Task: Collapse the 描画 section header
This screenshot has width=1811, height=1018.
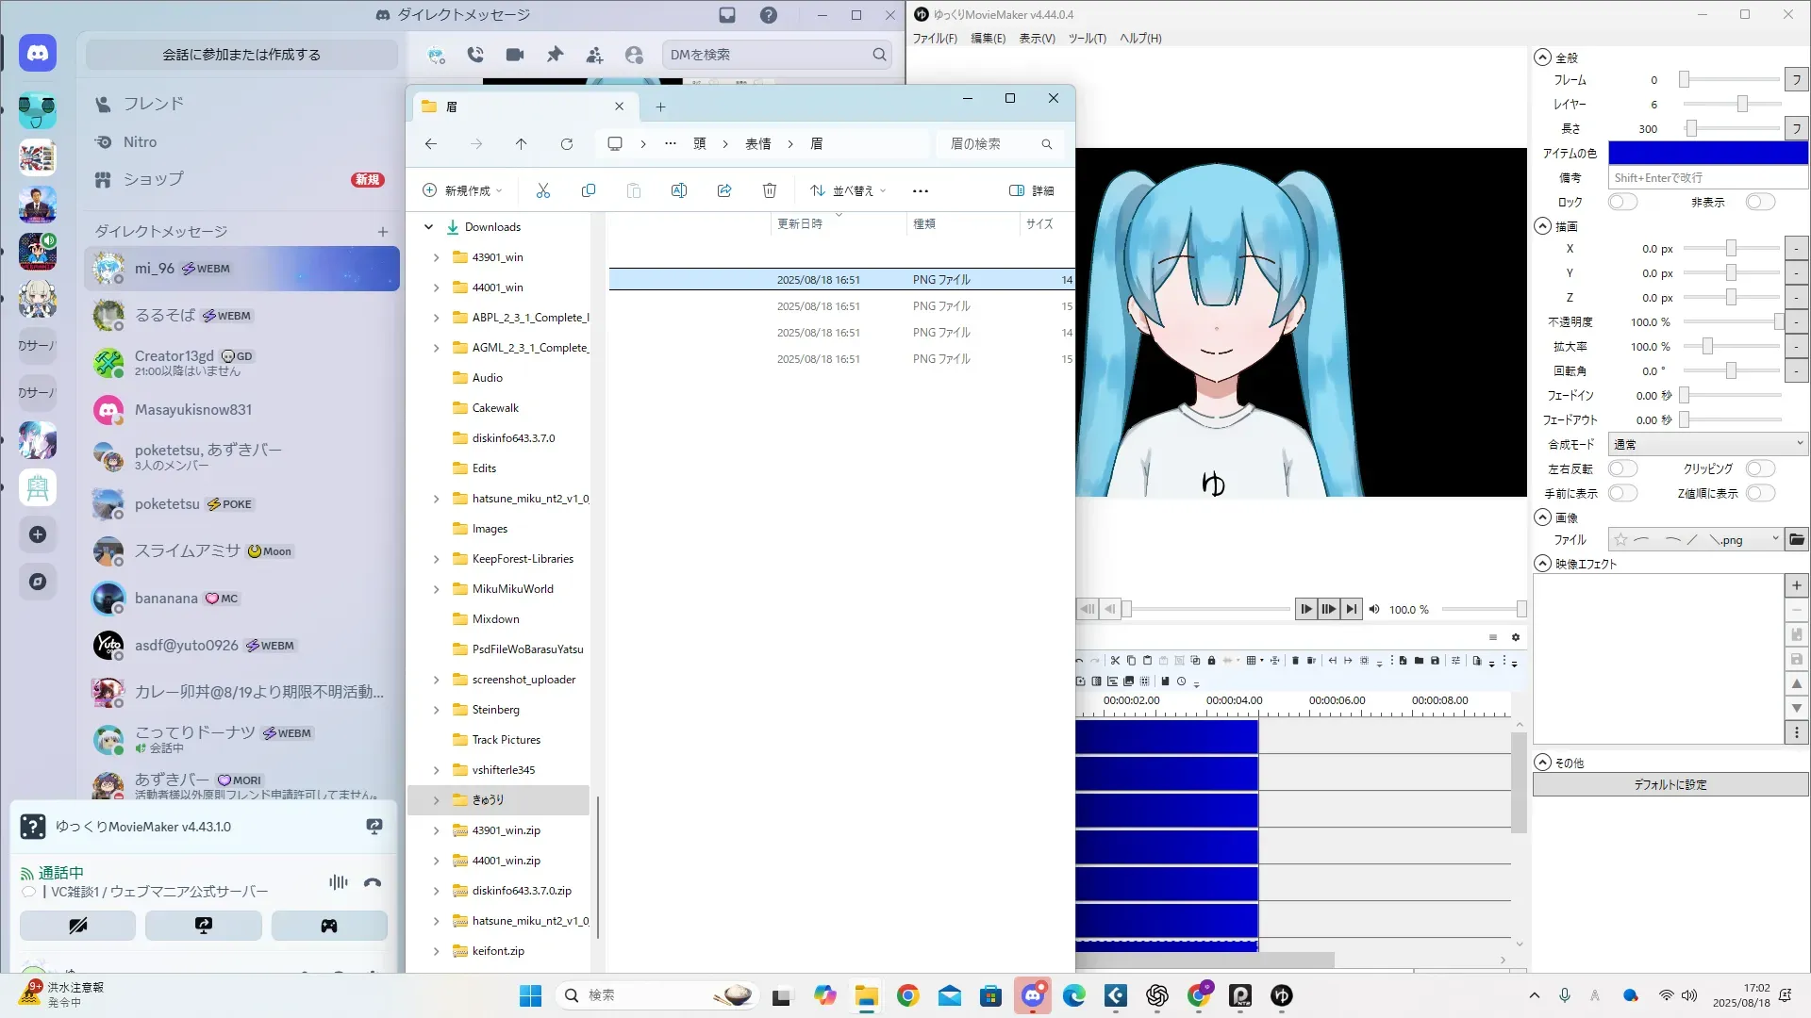Action: 1543,226
